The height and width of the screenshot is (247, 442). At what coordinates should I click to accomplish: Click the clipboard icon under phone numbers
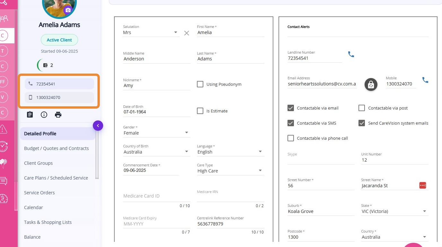click(x=30, y=115)
